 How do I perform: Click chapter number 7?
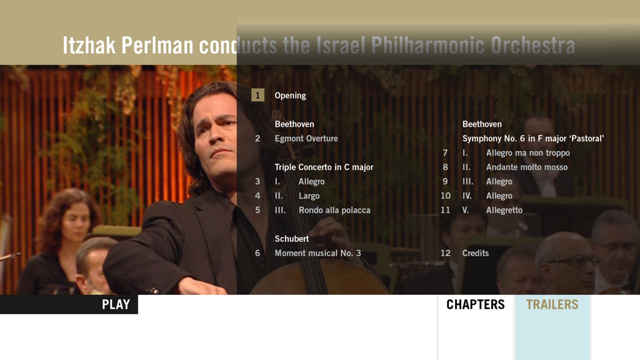point(445,153)
